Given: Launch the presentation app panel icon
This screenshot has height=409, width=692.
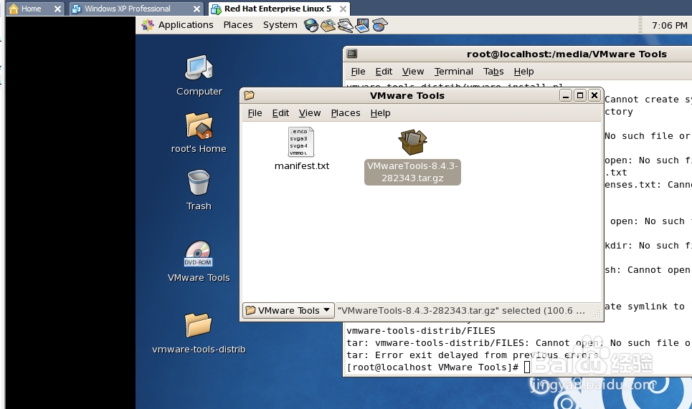Looking at the screenshot, I should pyautogui.click(x=362, y=26).
